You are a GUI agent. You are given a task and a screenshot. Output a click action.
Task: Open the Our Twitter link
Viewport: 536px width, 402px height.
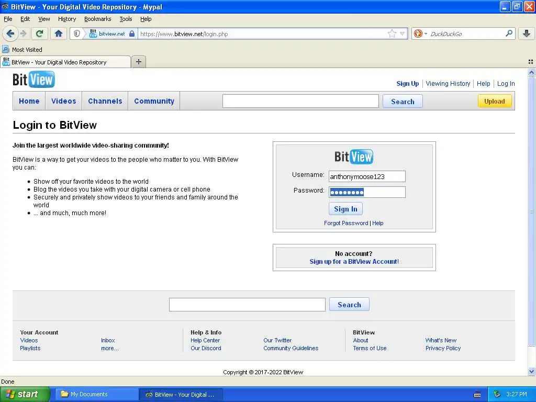pyautogui.click(x=277, y=340)
